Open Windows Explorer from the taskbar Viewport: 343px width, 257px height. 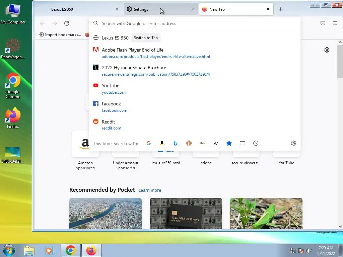pyautogui.click(x=29, y=251)
